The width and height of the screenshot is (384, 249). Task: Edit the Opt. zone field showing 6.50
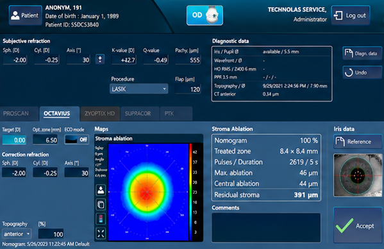coord(46,140)
